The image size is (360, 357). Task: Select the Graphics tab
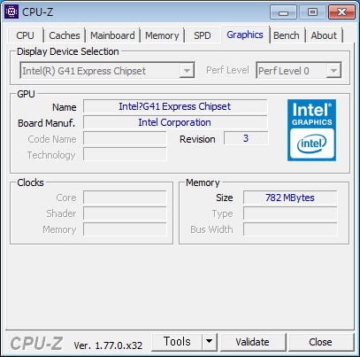[245, 35]
